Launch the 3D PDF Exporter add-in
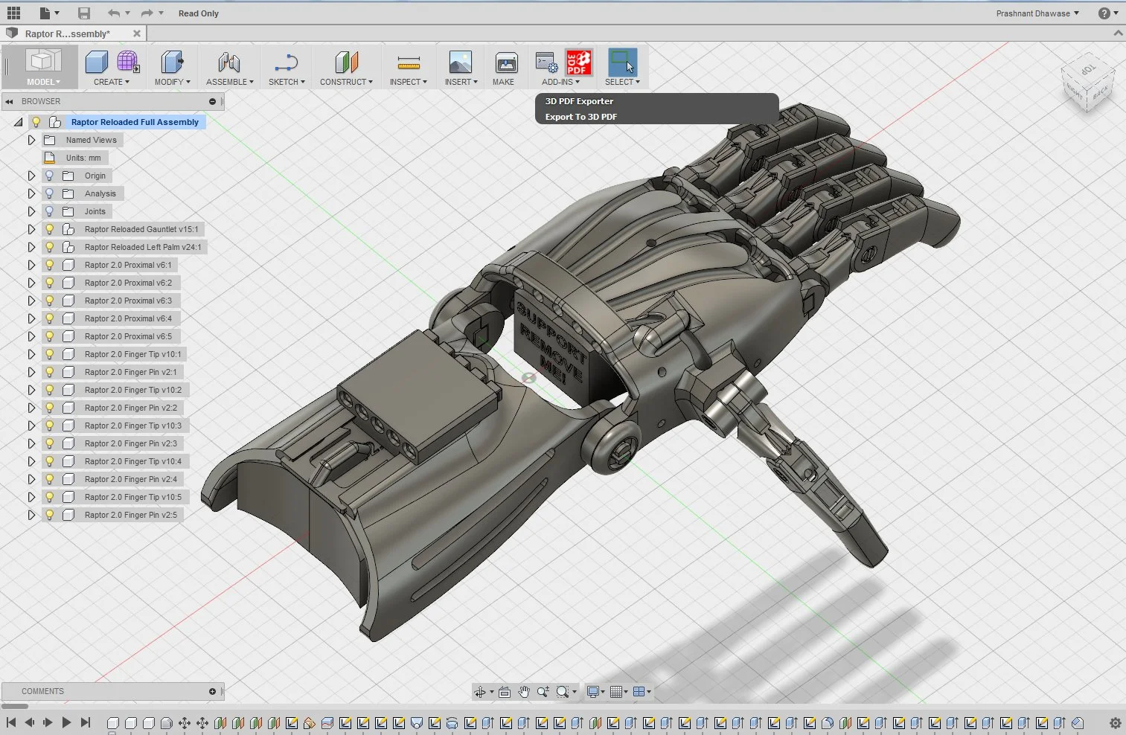Image resolution: width=1126 pixels, height=735 pixels. coord(579,101)
